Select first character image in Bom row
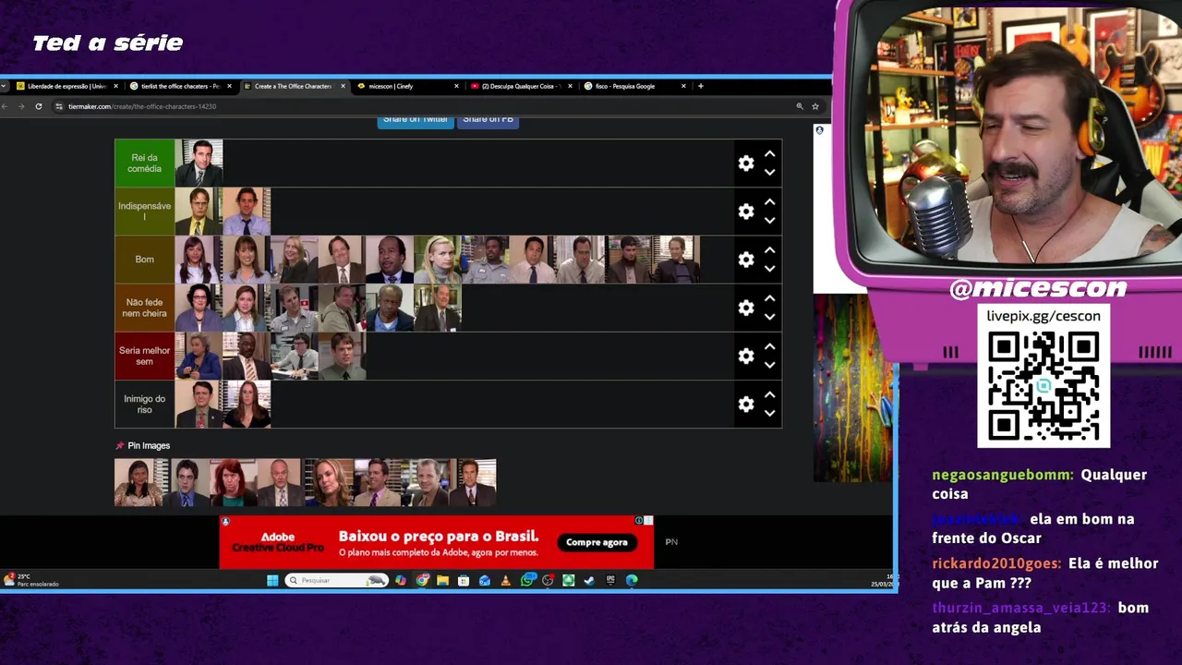This screenshot has width=1182, height=665. (x=199, y=260)
